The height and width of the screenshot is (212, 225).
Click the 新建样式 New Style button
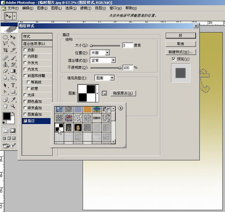click(180, 52)
